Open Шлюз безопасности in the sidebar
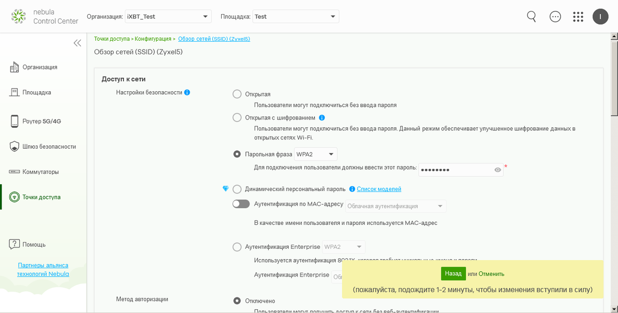 49,147
